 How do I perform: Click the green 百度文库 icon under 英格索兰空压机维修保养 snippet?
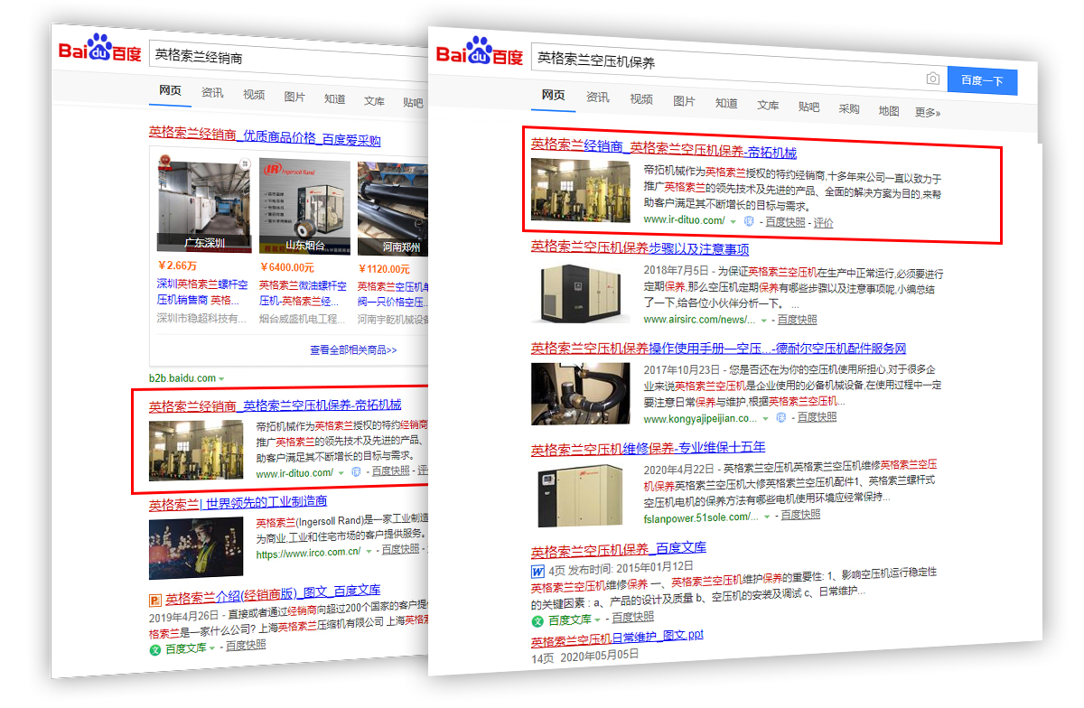point(537,619)
